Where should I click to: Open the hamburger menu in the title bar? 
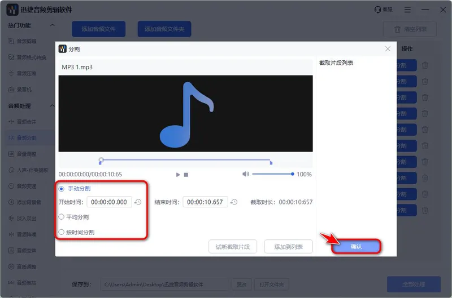[407, 10]
